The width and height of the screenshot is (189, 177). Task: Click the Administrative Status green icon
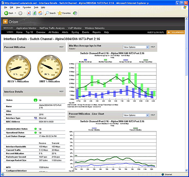pyautogui.click(x=35, y=129)
